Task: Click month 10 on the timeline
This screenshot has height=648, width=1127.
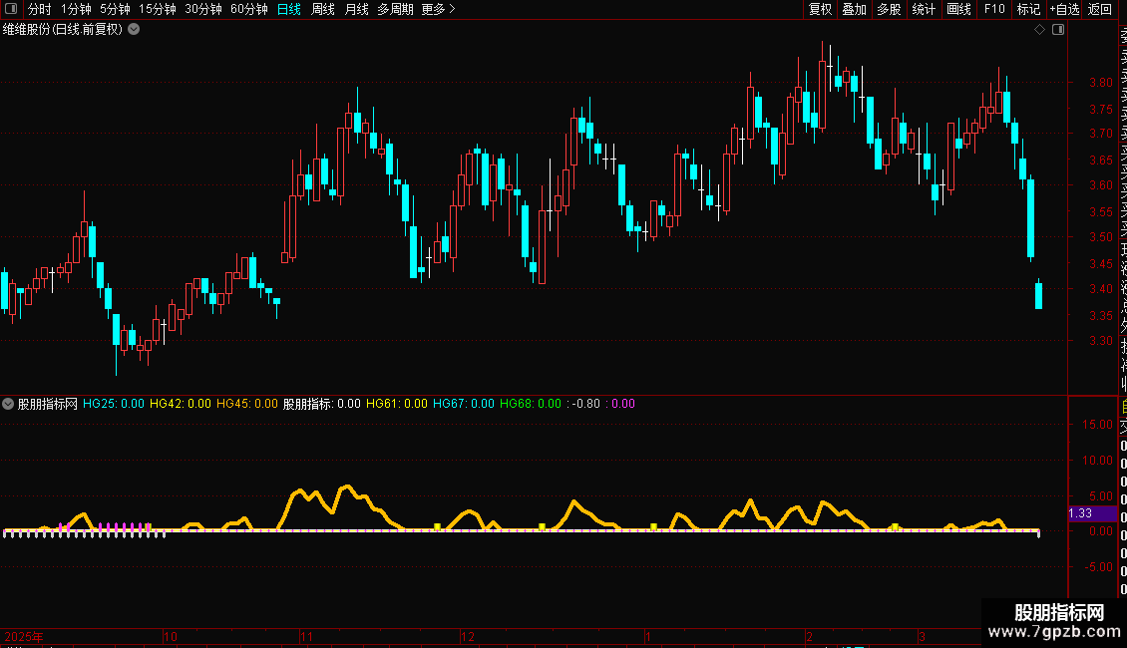Action: point(171,636)
